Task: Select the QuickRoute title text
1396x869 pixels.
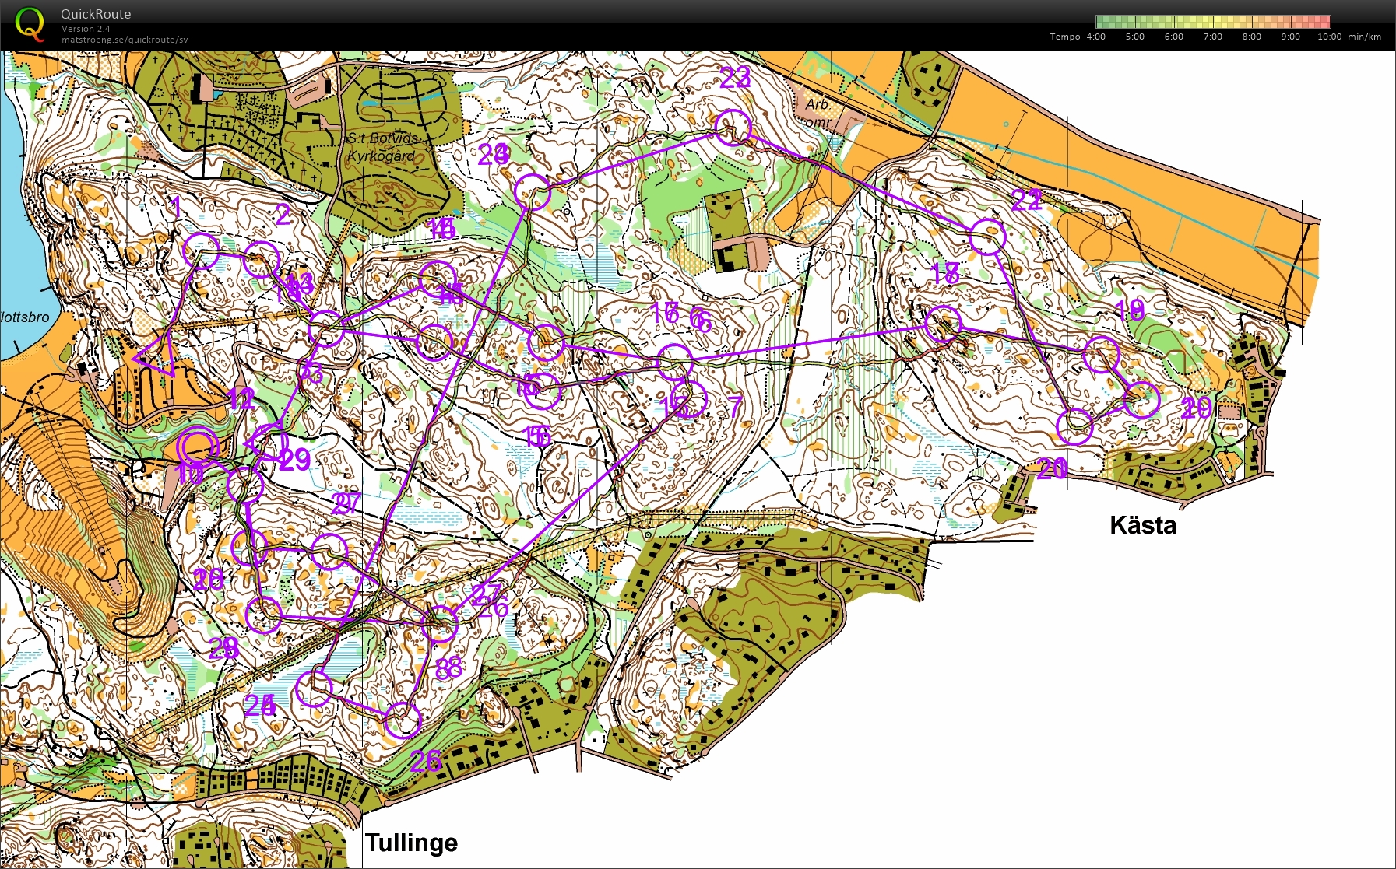Action: coord(96,14)
